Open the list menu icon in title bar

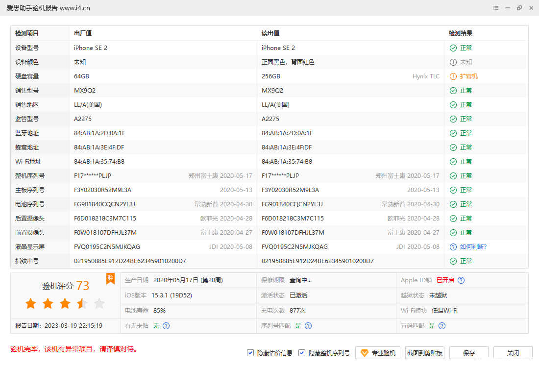pyautogui.click(x=496, y=8)
